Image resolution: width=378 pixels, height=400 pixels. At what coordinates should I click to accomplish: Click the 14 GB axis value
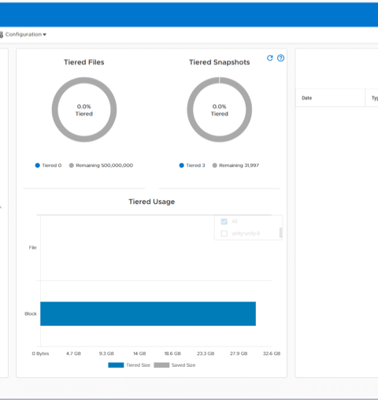(x=139, y=354)
